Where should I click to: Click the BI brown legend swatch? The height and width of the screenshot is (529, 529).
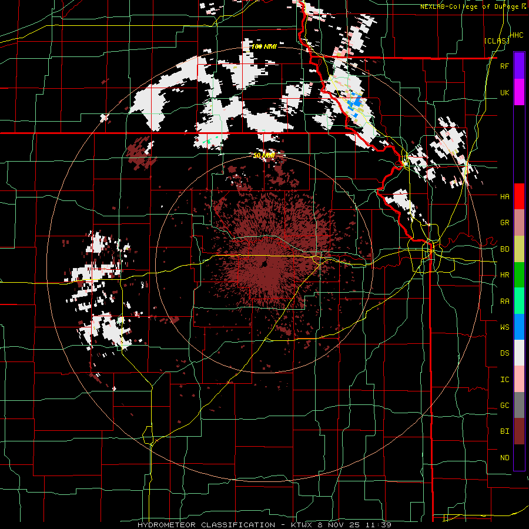click(x=519, y=431)
